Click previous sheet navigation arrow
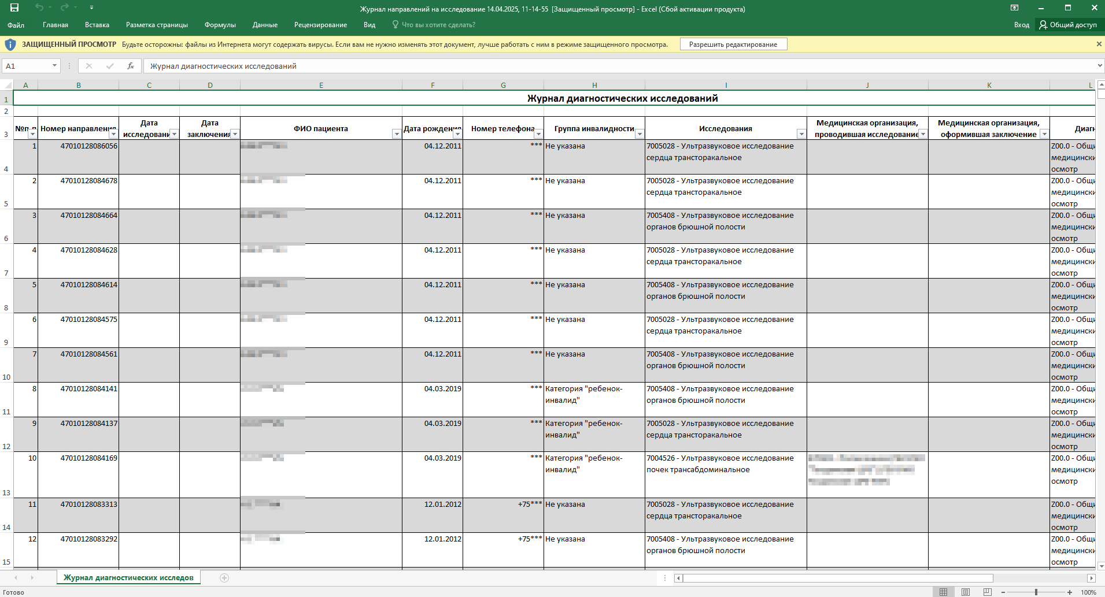The image size is (1105, 597). (16, 578)
